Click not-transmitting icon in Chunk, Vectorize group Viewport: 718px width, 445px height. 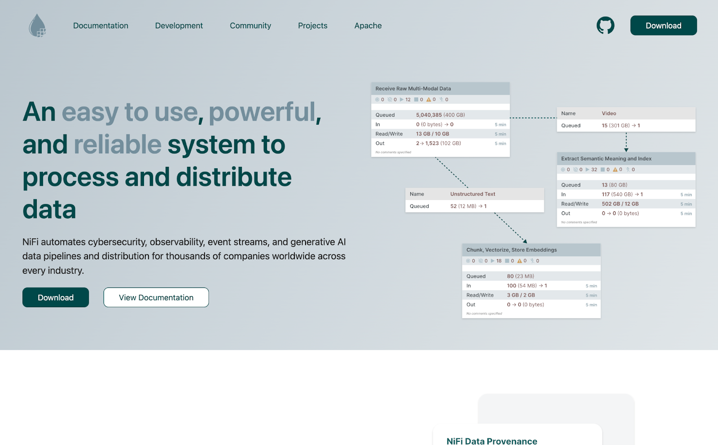(x=481, y=261)
